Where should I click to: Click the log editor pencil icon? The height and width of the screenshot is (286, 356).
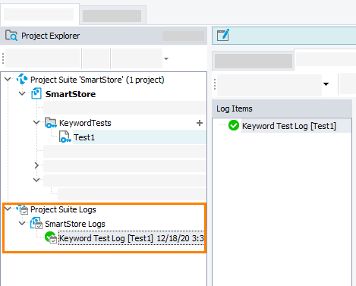pyautogui.click(x=223, y=35)
